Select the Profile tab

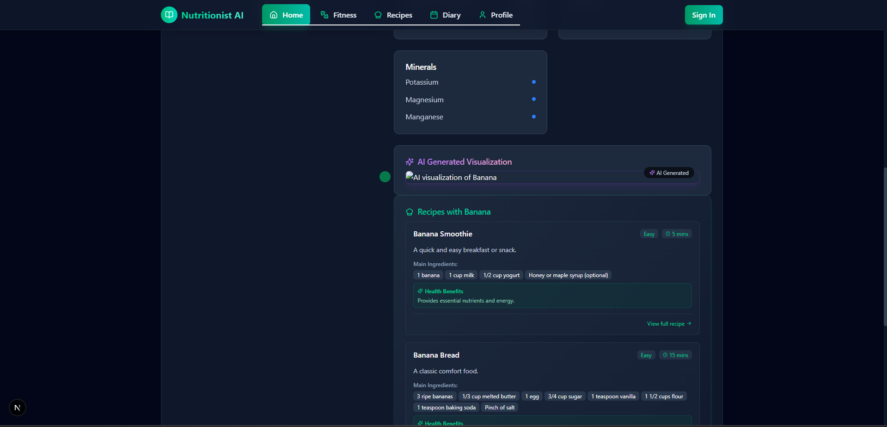pos(495,15)
